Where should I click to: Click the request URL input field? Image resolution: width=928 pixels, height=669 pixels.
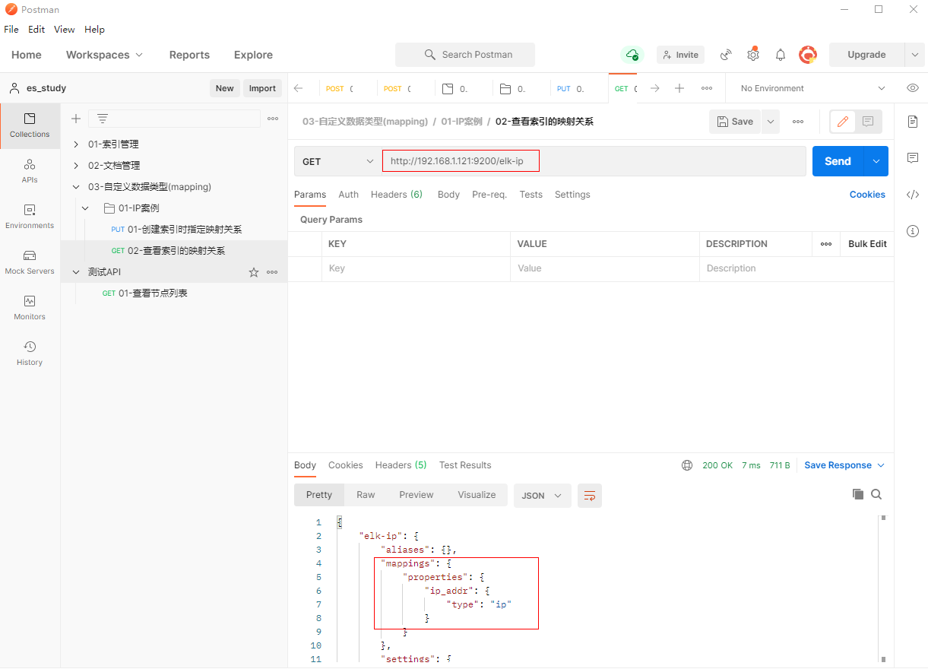click(x=593, y=161)
